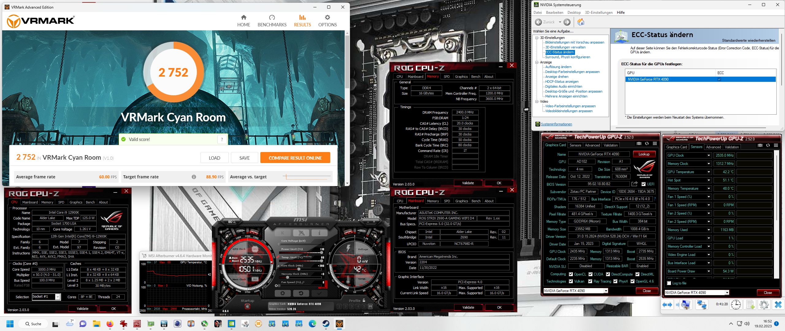Open the Validation tab in GPU-Z Graphics Card window
The height and width of the screenshot is (331, 785).
tap(611, 145)
